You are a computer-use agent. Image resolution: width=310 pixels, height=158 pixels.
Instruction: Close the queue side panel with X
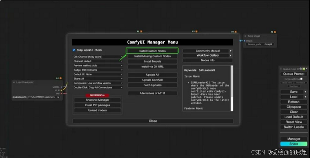pyautogui.click(x=306, y=68)
